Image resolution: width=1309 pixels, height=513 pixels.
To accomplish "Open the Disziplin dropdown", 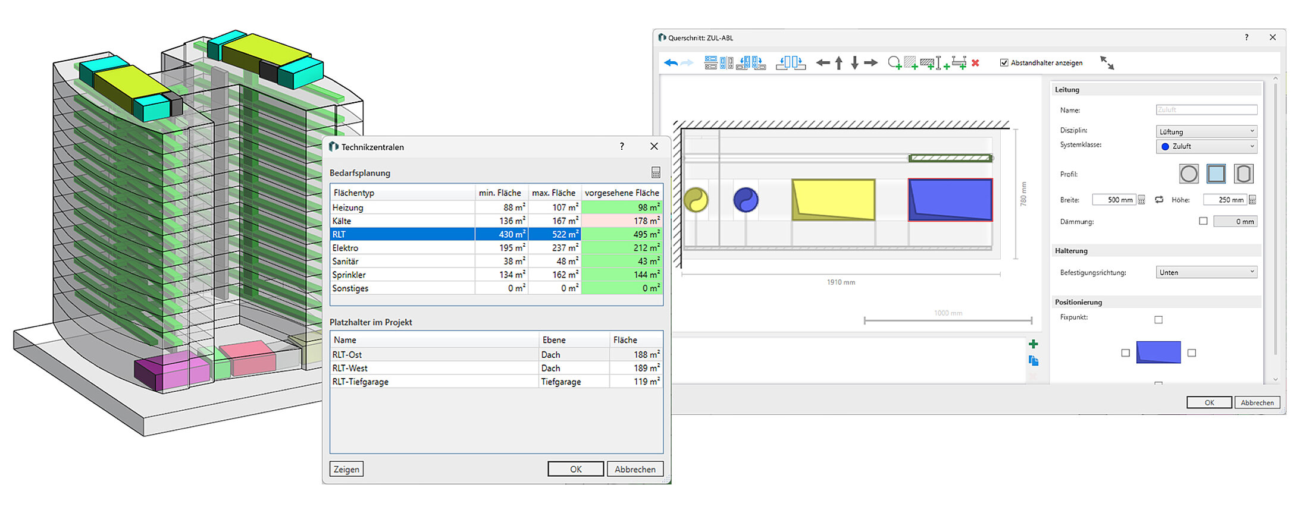I will tap(1206, 131).
